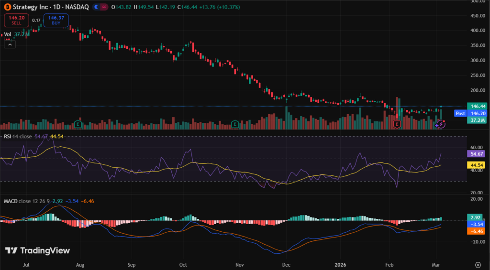Open chart settings gear at bottom right
Screen dimensions: 490x270
coord(478,264)
